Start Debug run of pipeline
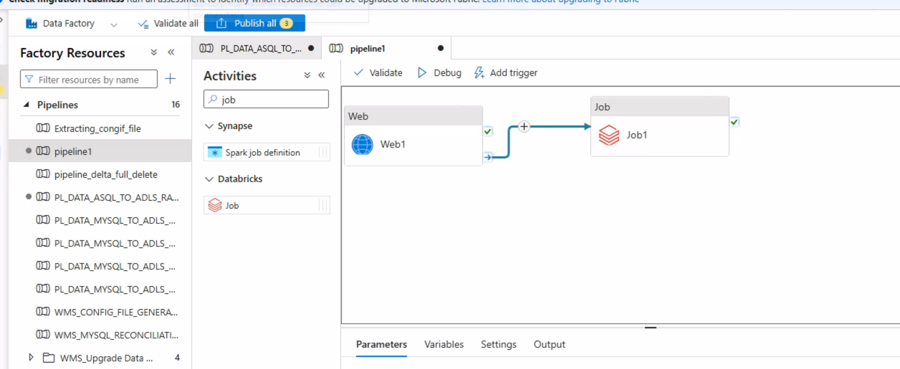Viewport: 900px width, 369px height. coord(439,73)
